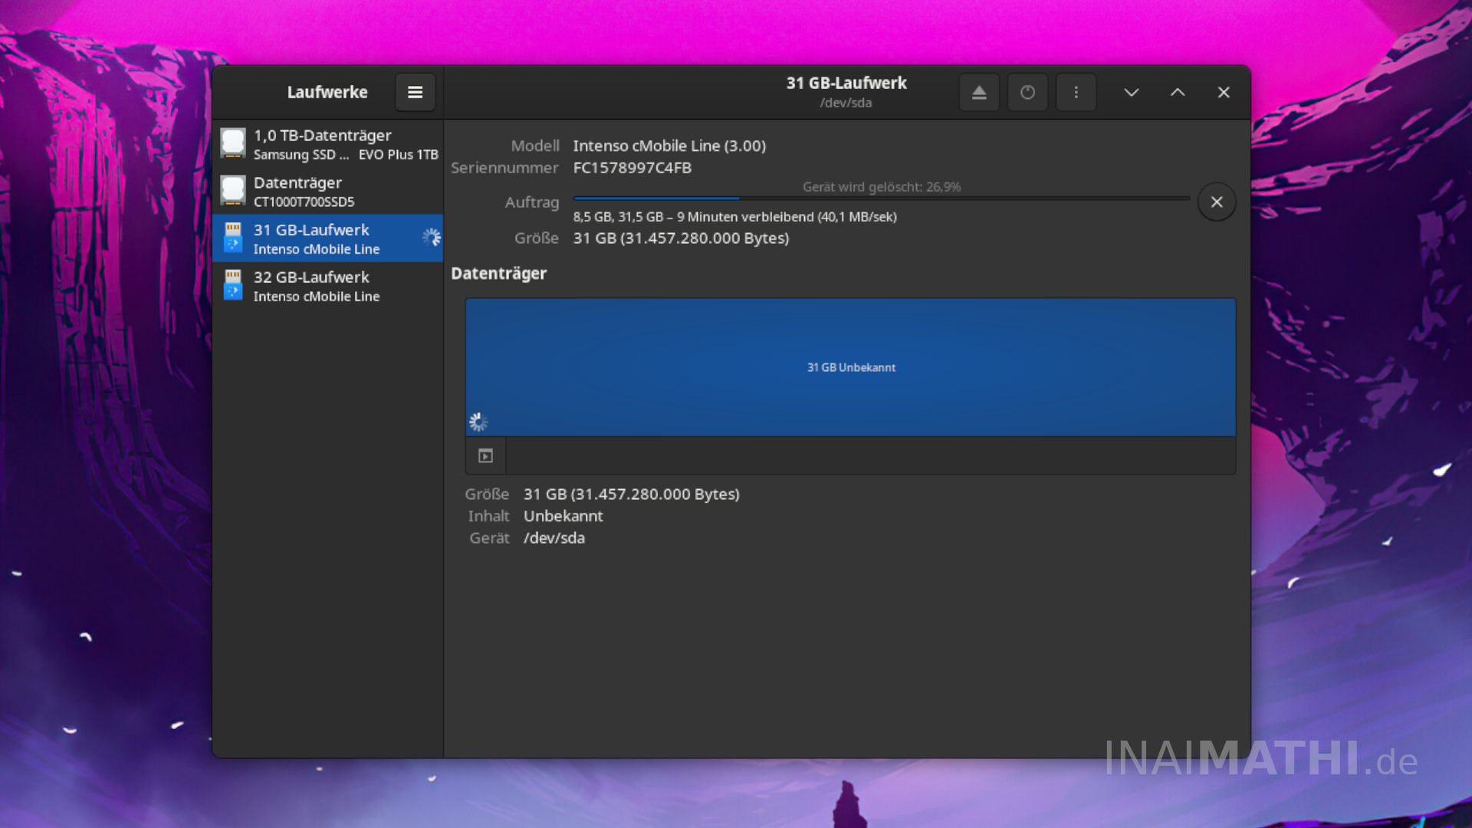This screenshot has height=828, width=1472.
Task: Open the Laufwerke hamburger menu
Action: pyautogui.click(x=415, y=92)
